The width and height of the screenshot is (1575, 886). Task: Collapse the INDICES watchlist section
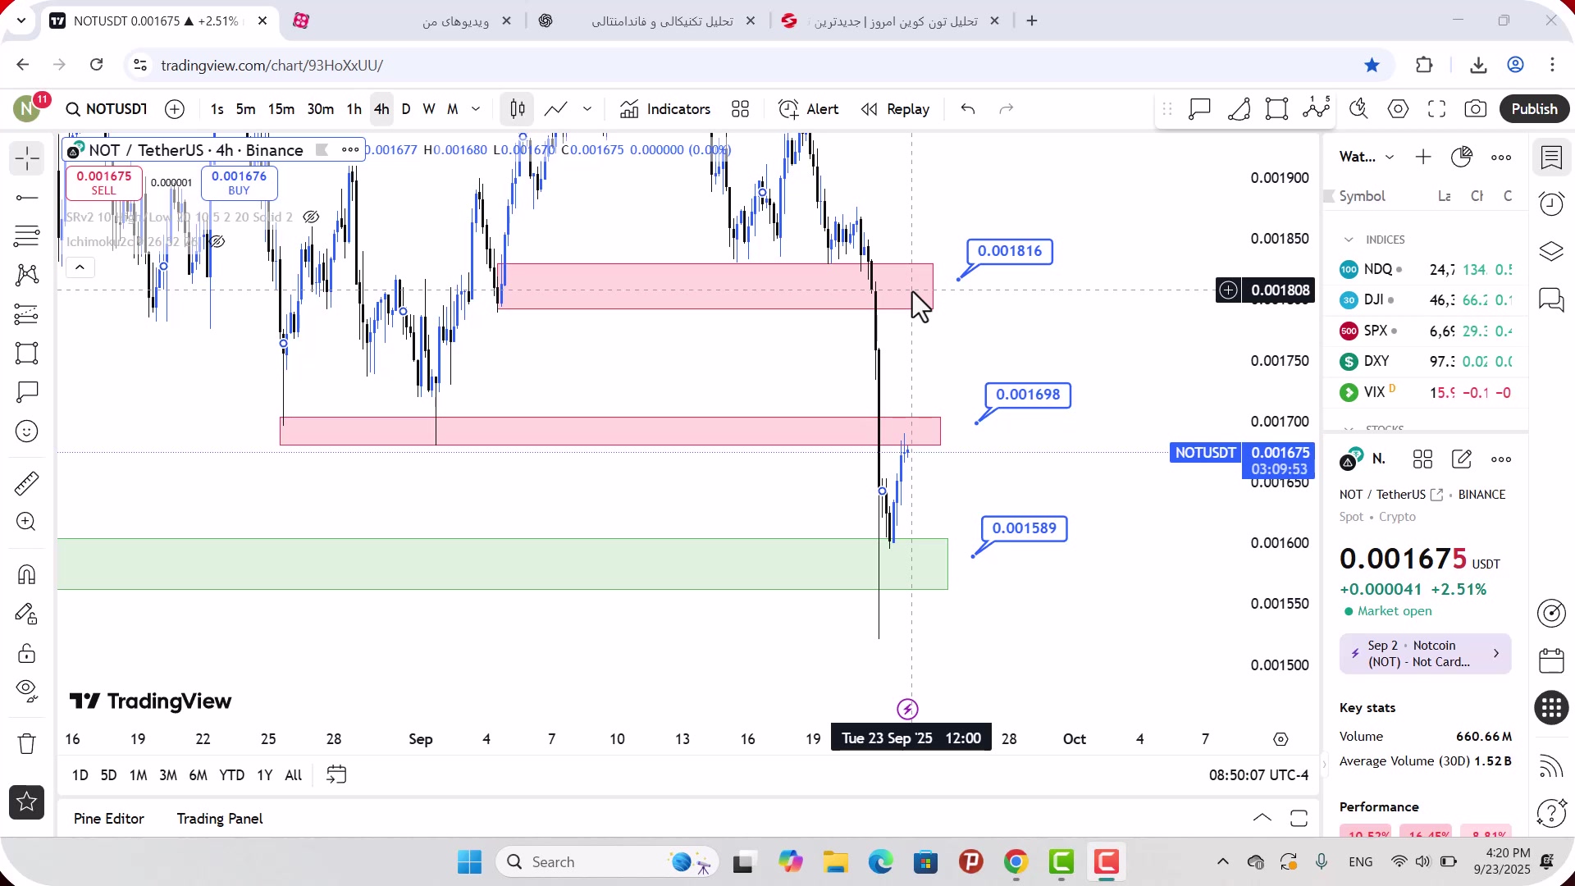point(1349,240)
